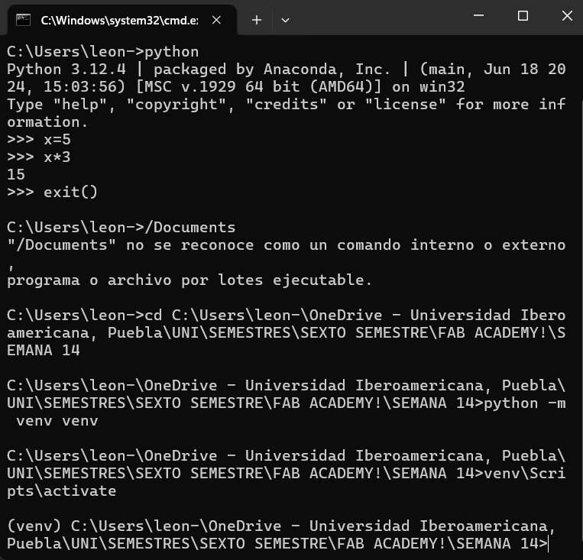This screenshot has height=560, width=583.
Task: Minimize the terminal window
Action: coord(478,15)
